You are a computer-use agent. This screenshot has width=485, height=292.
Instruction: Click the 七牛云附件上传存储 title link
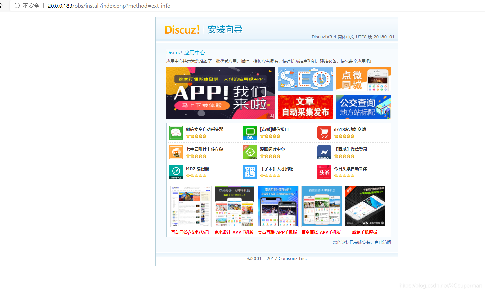[205, 149]
